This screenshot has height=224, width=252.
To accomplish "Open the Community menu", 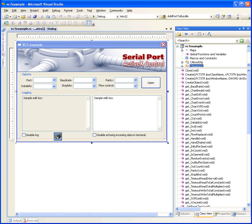I will tap(116, 10).
